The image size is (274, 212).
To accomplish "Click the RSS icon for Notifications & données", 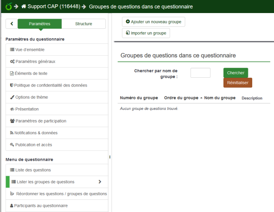I will click(12, 133).
